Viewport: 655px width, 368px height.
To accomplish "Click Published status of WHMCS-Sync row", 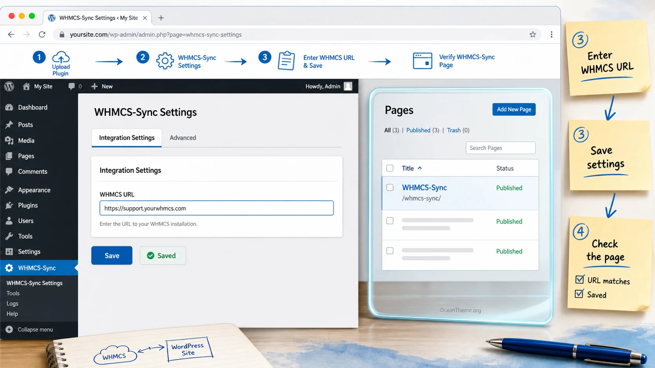I will pyautogui.click(x=509, y=188).
